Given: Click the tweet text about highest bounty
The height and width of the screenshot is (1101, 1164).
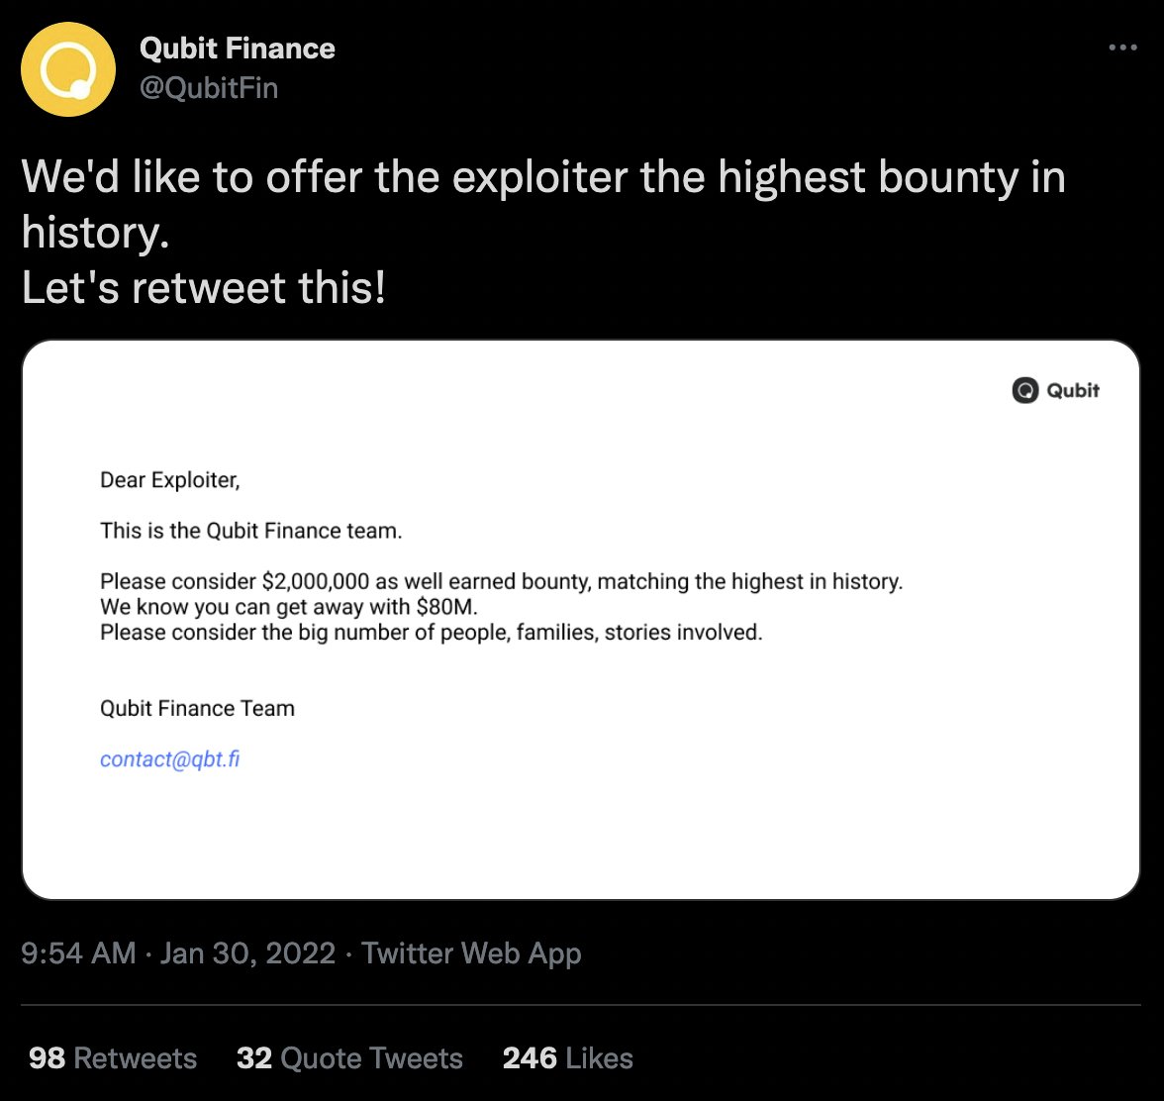Looking at the screenshot, I should click(x=543, y=205).
